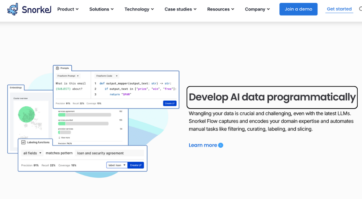
Task: Click the services provided progress bar
Action: point(83,123)
